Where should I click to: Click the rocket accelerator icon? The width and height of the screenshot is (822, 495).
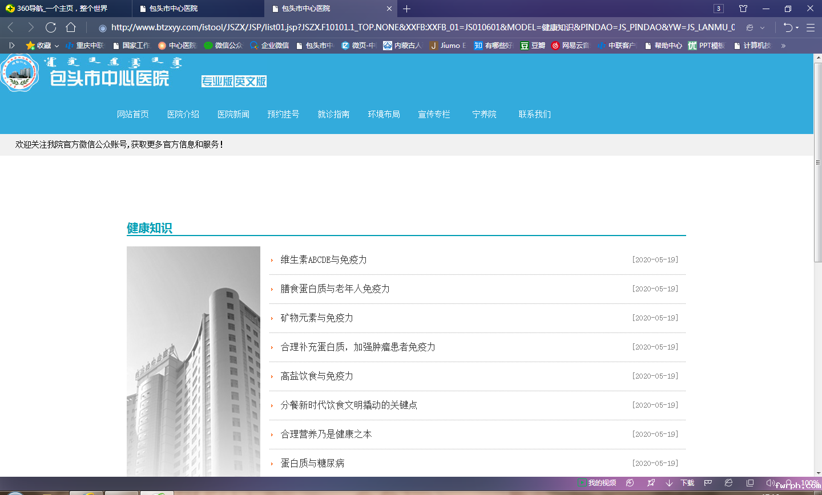651,483
